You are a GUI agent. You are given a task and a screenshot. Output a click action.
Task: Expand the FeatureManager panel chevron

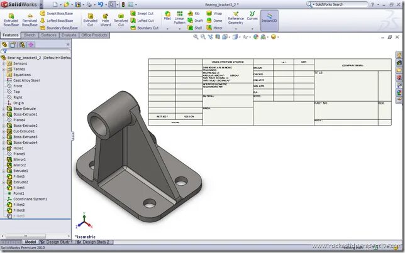click(68, 45)
